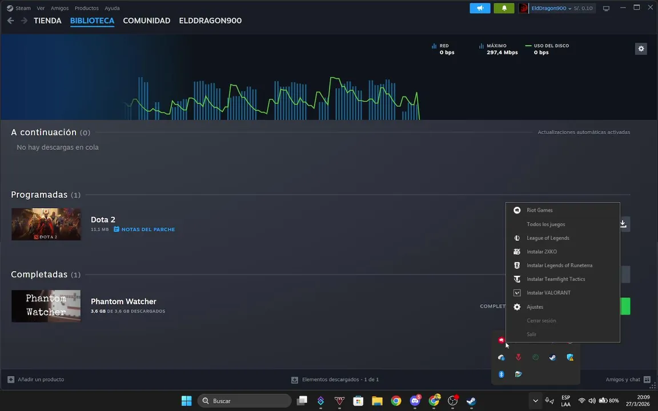658x411 pixels.
Task: Switch to the COMUNIDAD tab
Action: (146, 21)
